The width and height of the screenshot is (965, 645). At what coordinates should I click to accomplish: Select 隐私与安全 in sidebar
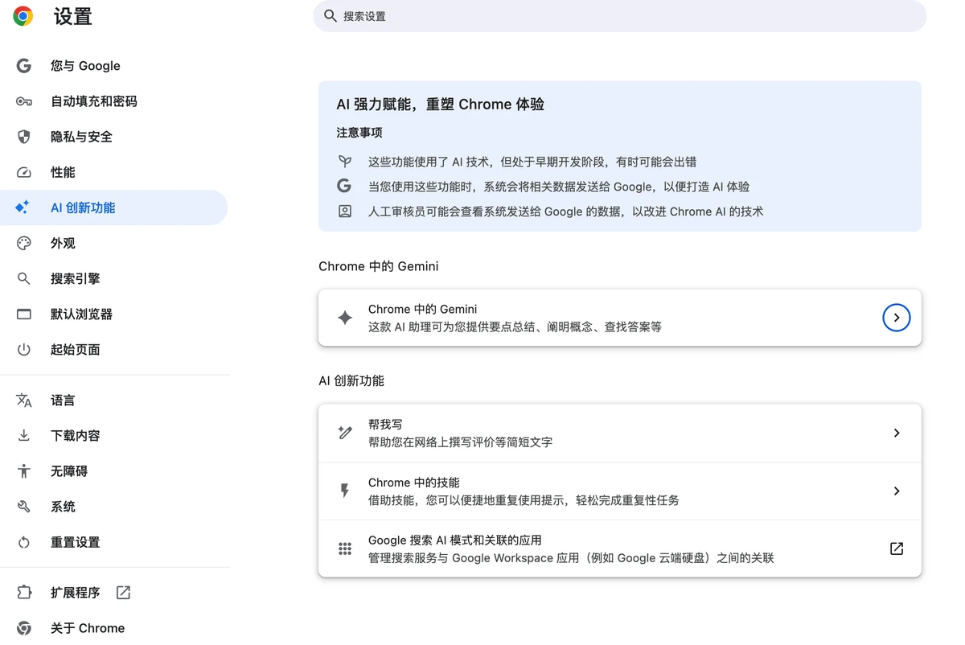tap(114, 137)
